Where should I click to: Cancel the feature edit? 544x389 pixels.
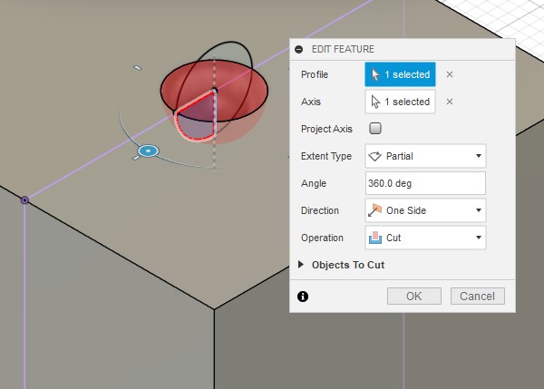pyautogui.click(x=477, y=296)
